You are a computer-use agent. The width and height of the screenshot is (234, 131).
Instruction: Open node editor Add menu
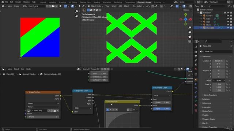[23, 69]
